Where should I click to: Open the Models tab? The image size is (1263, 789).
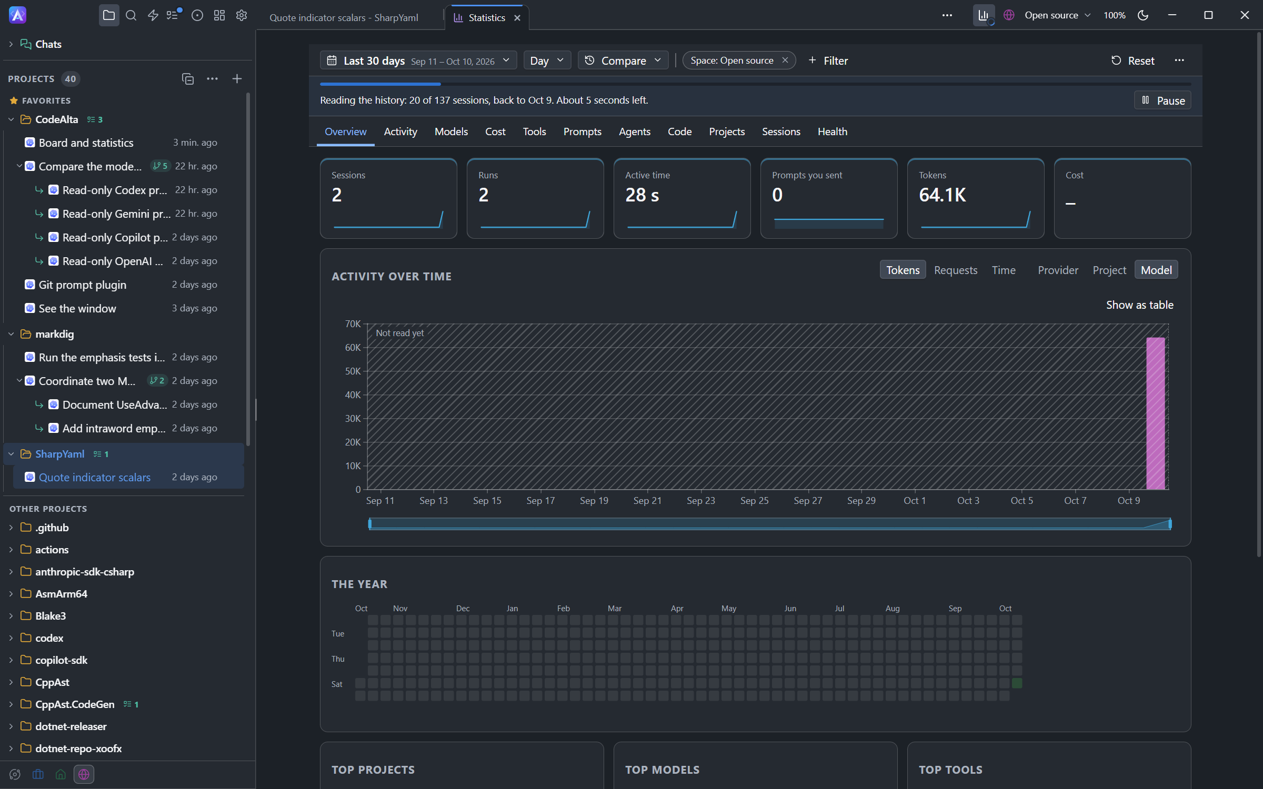coord(451,131)
